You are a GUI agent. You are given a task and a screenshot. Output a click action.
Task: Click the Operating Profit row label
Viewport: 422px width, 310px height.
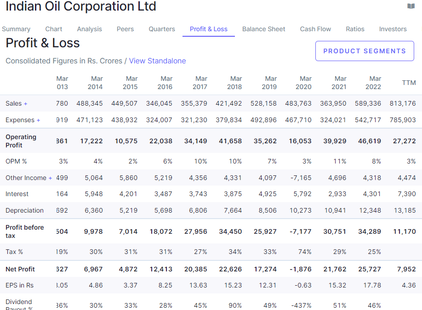21,141
